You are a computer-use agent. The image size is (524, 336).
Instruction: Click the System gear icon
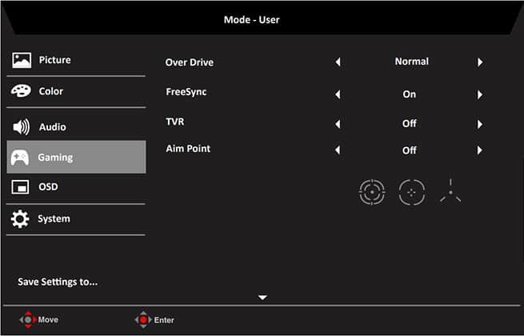[x=21, y=219]
